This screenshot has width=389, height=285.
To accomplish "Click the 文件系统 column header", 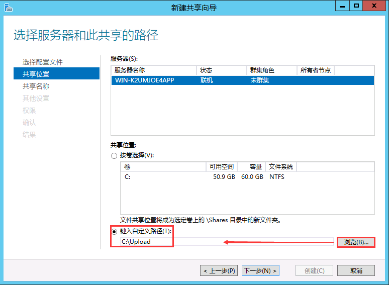I will click(281, 166).
